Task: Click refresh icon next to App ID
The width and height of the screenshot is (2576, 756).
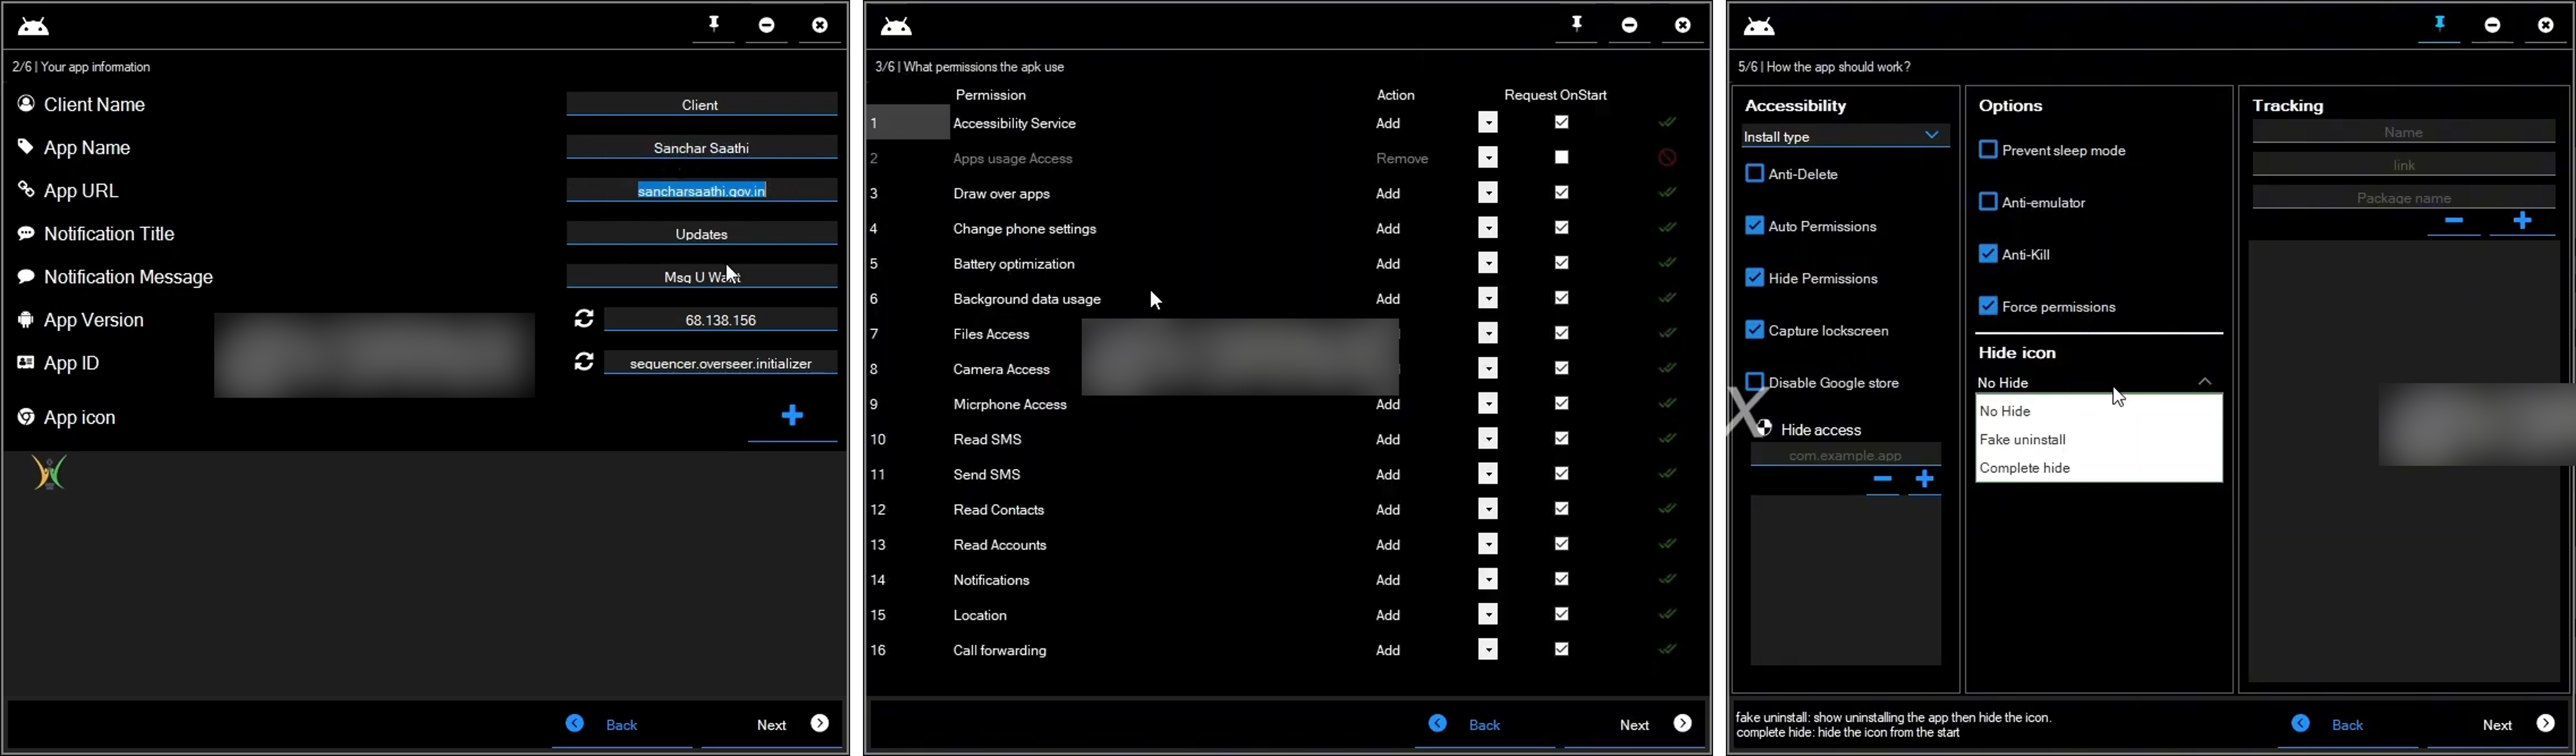Action: click(584, 362)
